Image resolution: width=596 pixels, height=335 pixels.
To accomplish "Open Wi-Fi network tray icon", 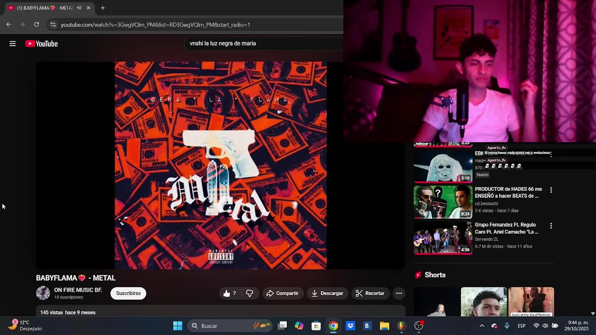I will click(536, 326).
